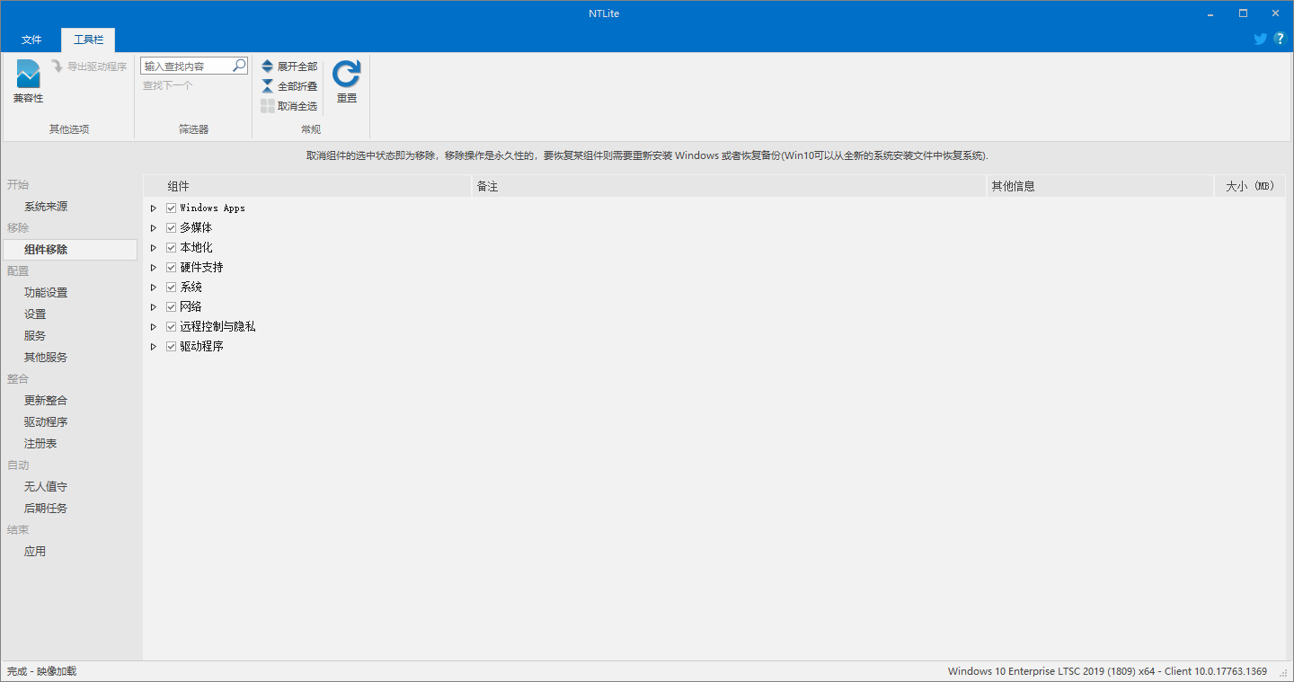Image resolution: width=1294 pixels, height=682 pixels.
Task: Expand the 本地化 tree node
Action: (x=154, y=248)
